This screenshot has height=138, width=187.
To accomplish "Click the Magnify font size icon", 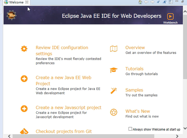I will point(164,2).
